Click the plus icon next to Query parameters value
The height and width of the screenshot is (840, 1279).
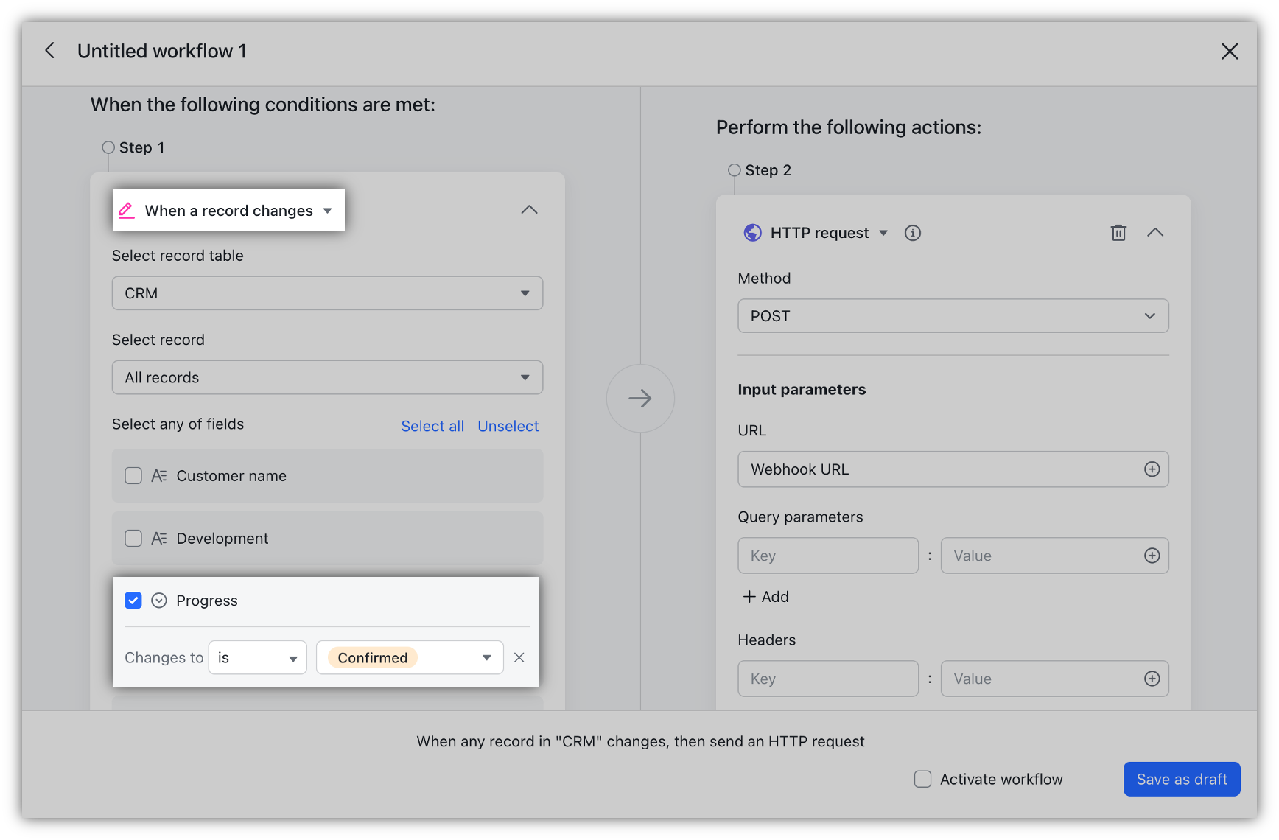(1152, 555)
